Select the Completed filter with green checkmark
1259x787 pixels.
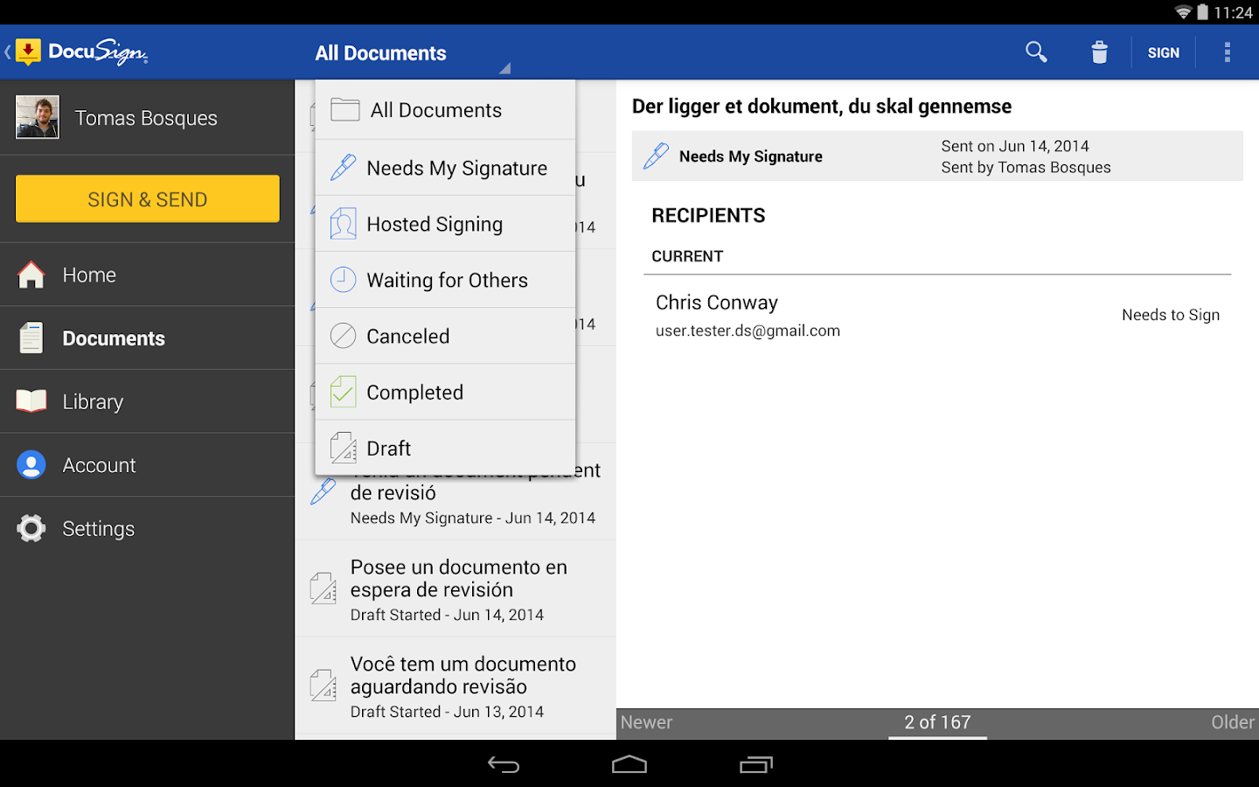(x=415, y=392)
